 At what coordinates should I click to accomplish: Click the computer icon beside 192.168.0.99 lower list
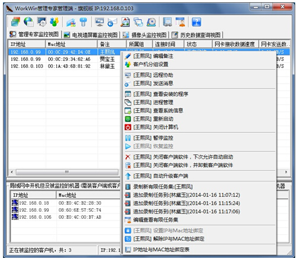point(15,210)
